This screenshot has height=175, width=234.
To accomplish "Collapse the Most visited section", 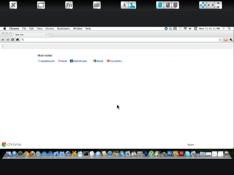I will pos(36,56).
